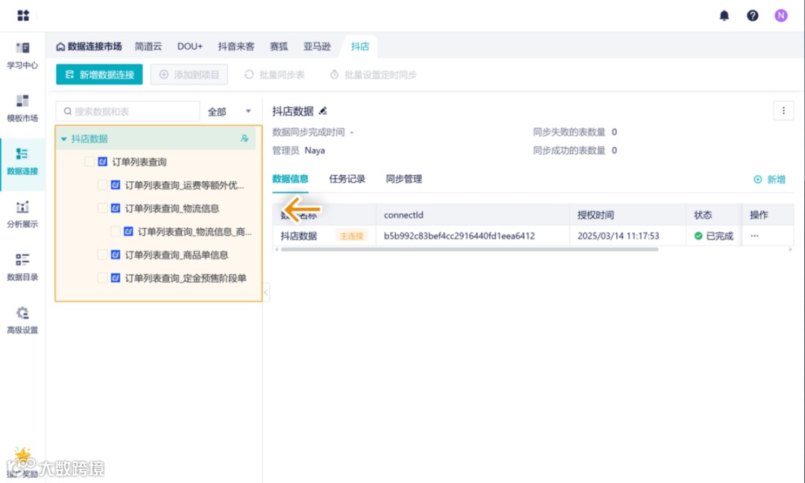Click the 已完成 status cell
The height and width of the screenshot is (483, 805).
click(713, 236)
